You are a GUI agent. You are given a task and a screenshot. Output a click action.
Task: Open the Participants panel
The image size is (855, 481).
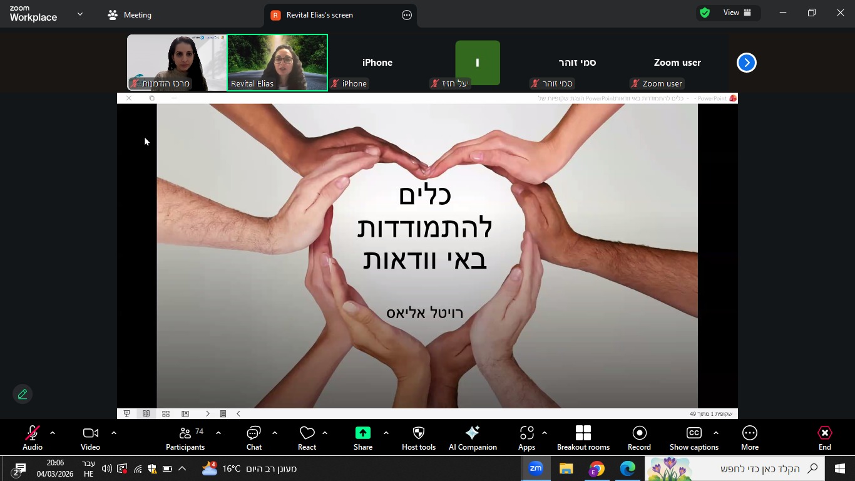pyautogui.click(x=185, y=438)
